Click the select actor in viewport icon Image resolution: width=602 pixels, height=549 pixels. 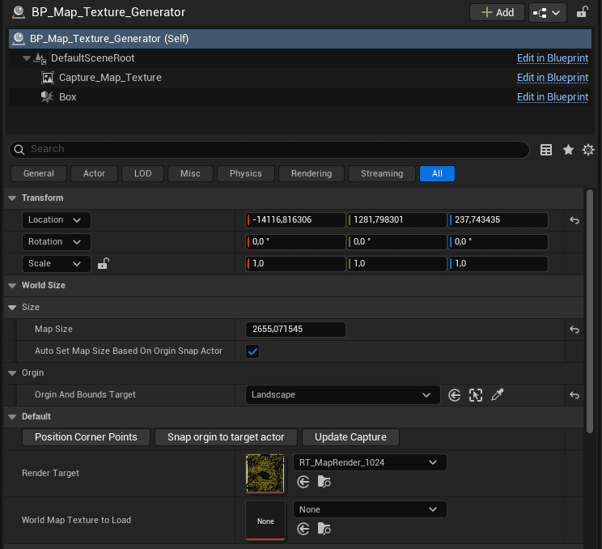coord(476,395)
